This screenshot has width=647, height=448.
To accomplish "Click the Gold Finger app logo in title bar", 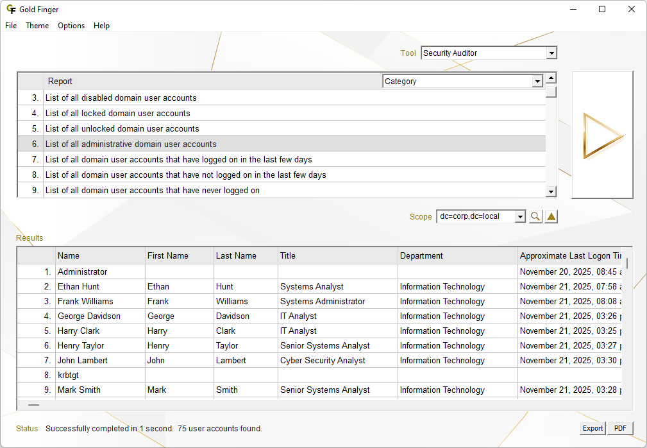I will 11,10.
